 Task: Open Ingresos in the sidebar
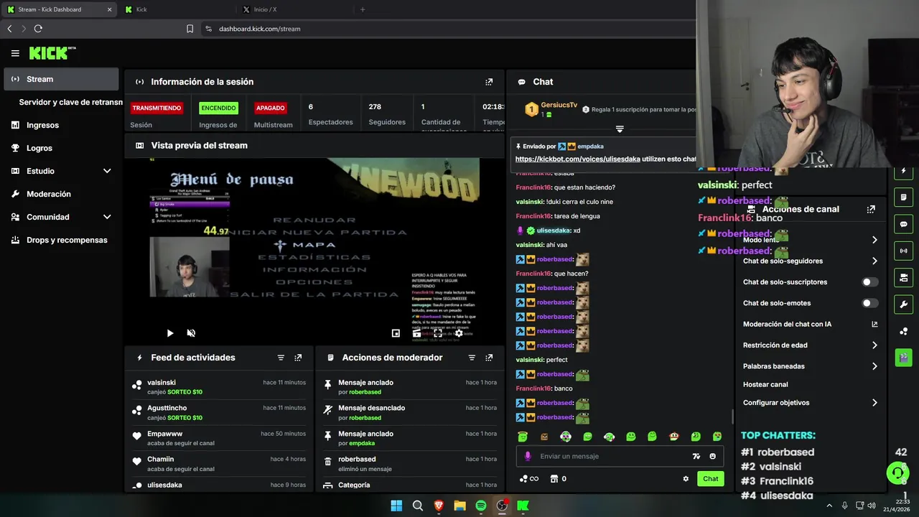[61, 125]
